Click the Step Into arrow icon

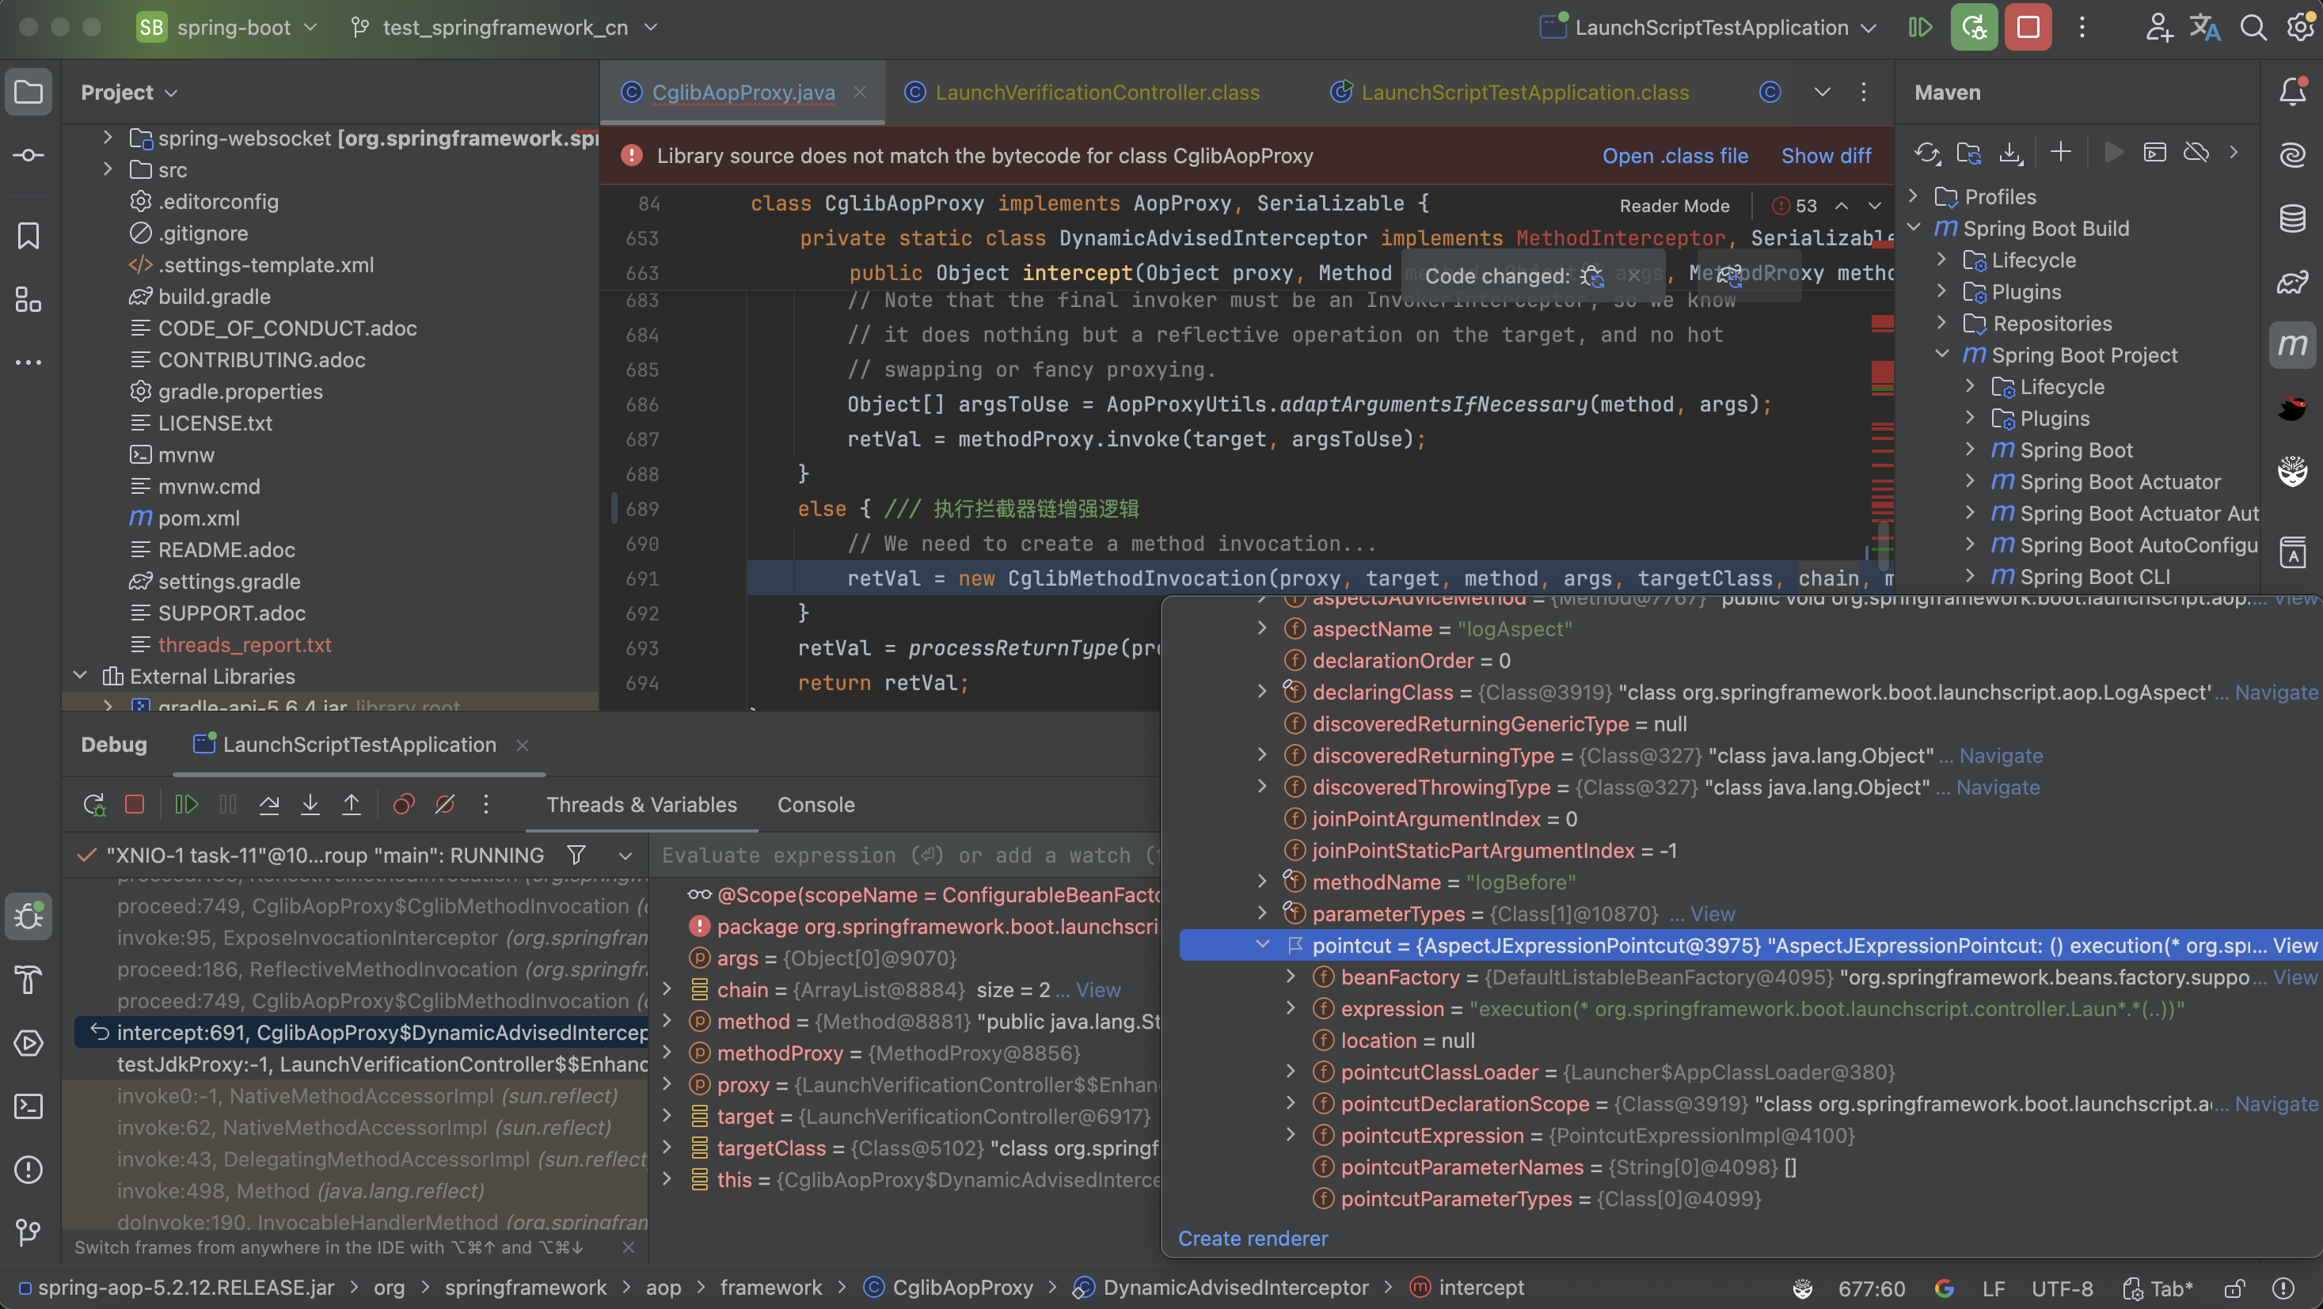tap(310, 804)
